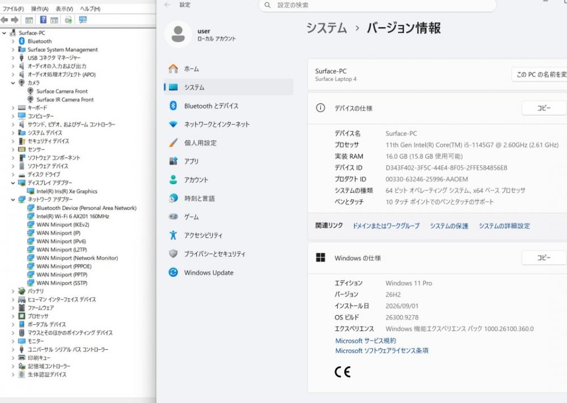The height and width of the screenshot is (403, 567).
Task: Open the 表示(V) menu
Action: pos(64,9)
